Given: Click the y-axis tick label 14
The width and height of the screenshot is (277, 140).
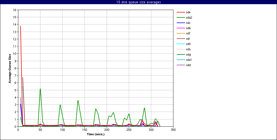Looking at the screenshot, I should (15, 24).
